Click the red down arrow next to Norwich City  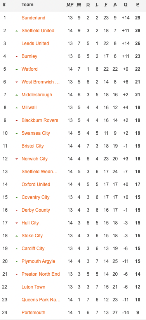pos(17,159)
